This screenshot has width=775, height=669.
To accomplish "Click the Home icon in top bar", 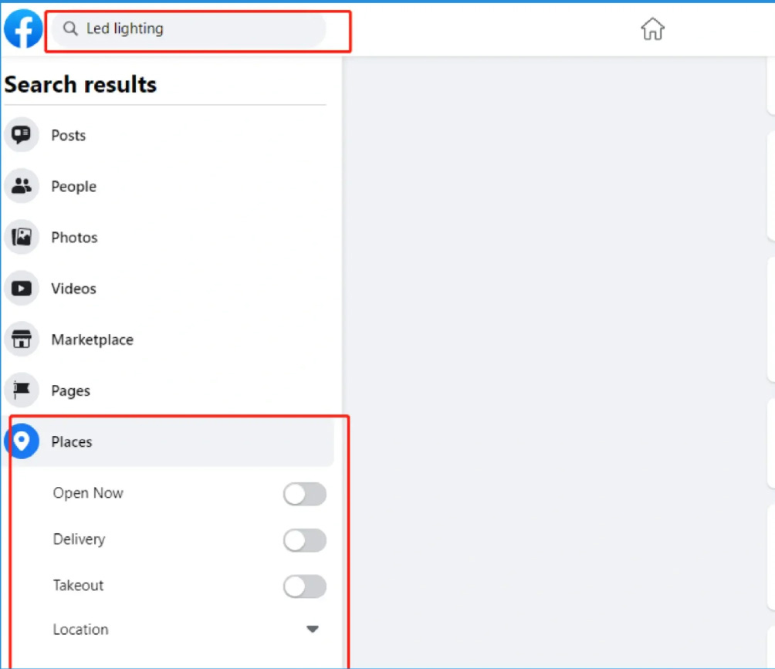I will click(x=652, y=29).
